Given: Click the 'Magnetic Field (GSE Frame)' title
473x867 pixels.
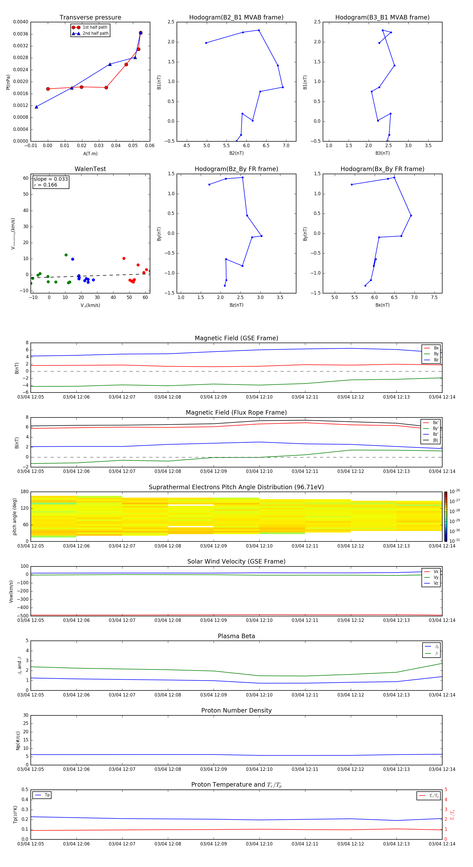Looking at the screenshot, I should pyautogui.click(x=236, y=338).
